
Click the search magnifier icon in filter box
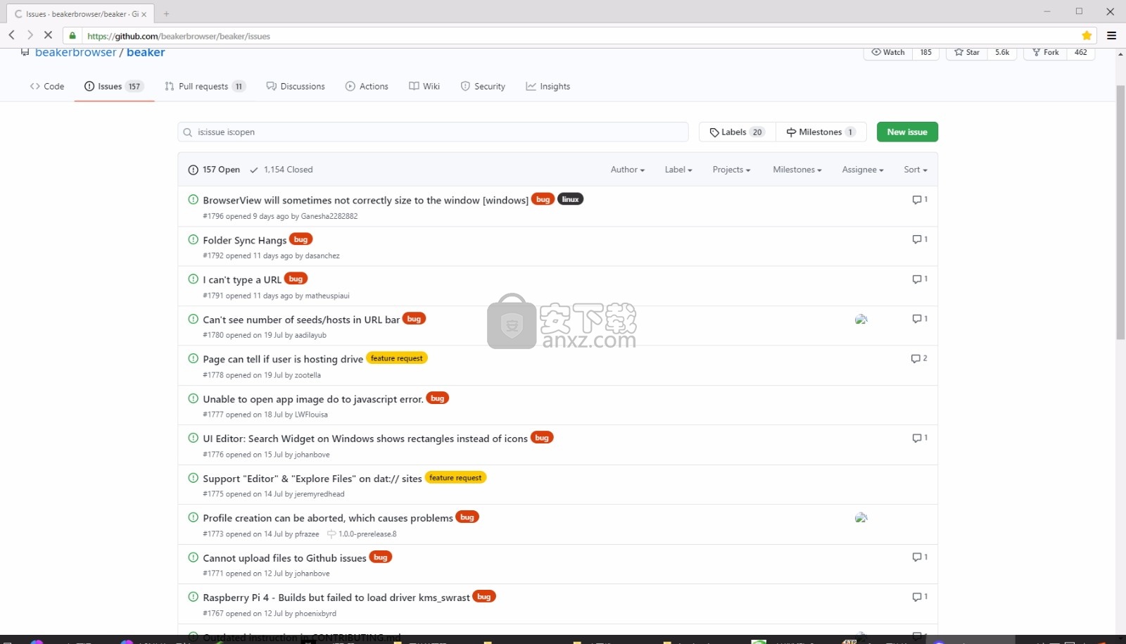[x=187, y=132]
